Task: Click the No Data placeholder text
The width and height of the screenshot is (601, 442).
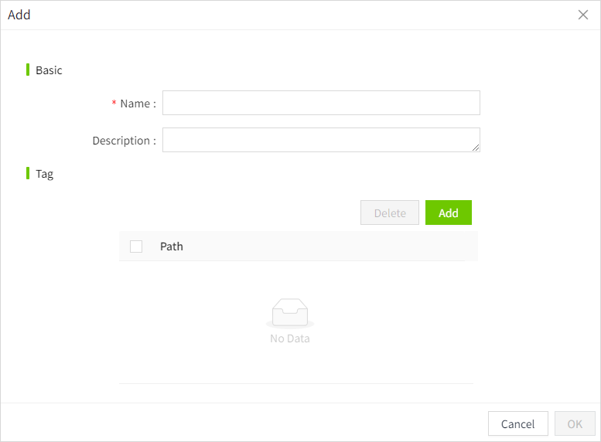Action: point(290,338)
